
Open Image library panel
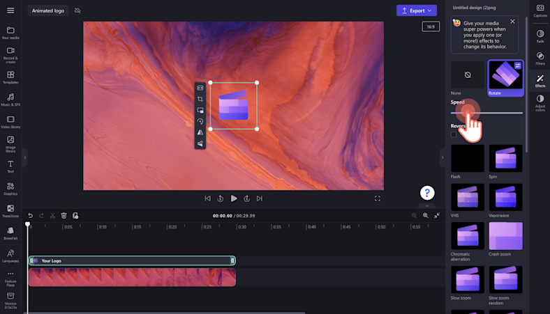tap(10, 144)
